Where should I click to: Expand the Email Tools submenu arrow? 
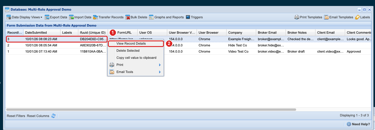[x=160, y=72]
